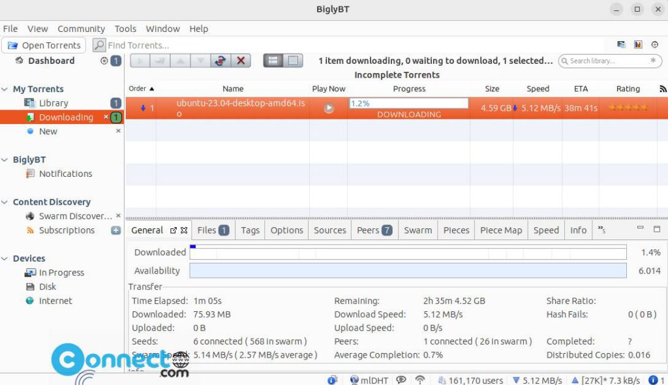Click the chat bubble icon in status bar
Image resolution: width=668 pixels, height=385 pixels.
tap(402, 380)
